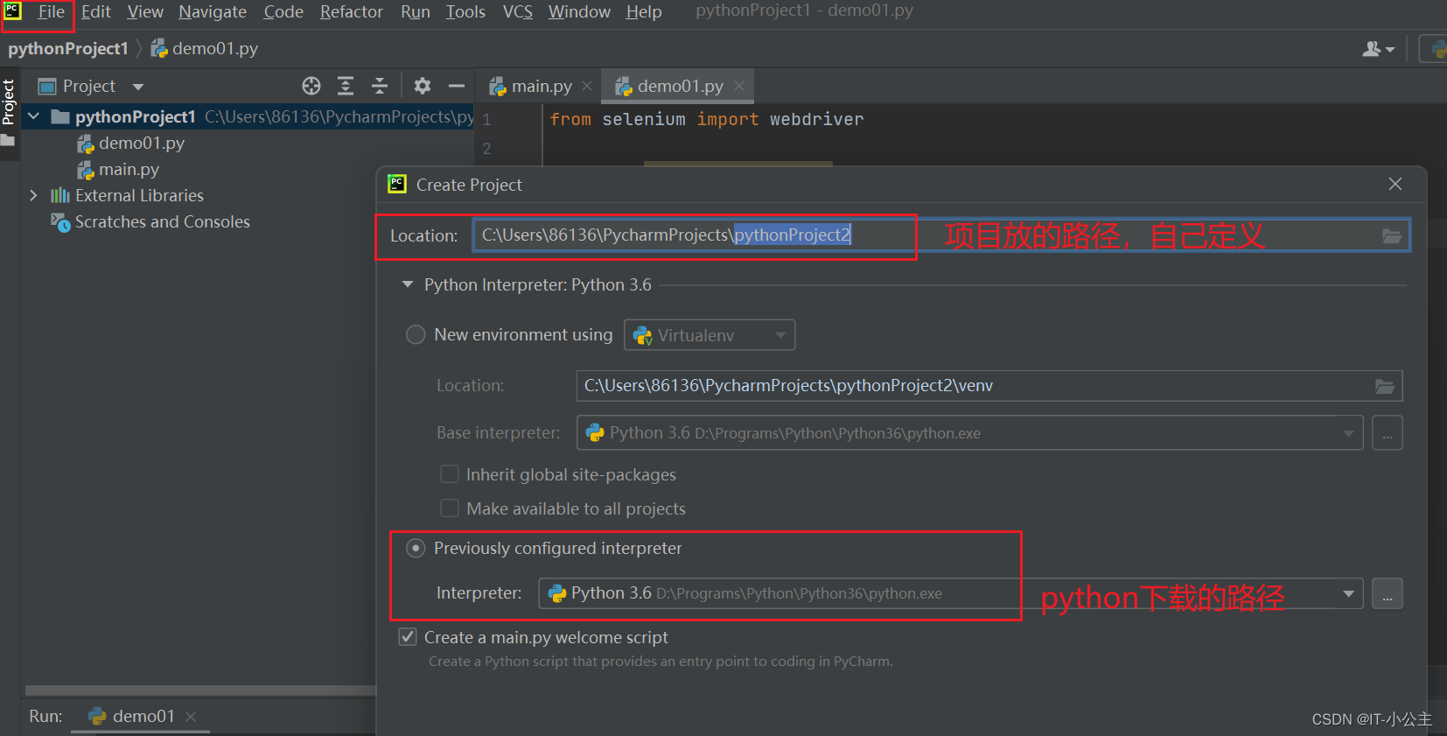Click the PyCharm logo icon in the title bar

click(x=12, y=11)
